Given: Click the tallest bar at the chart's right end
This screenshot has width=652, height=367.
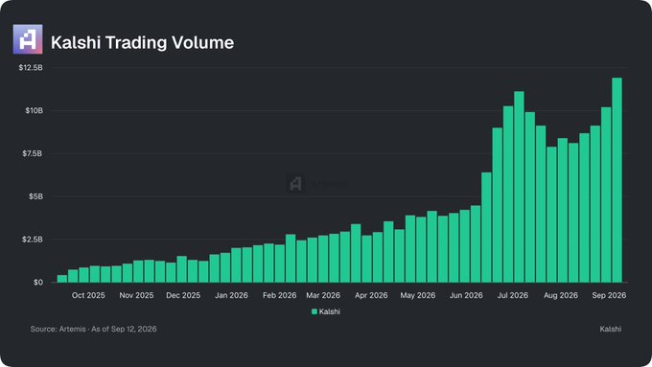Looking at the screenshot, I should [x=617, y=180].
